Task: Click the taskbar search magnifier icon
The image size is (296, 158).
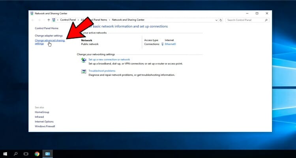Action: [x=16, y=154]
